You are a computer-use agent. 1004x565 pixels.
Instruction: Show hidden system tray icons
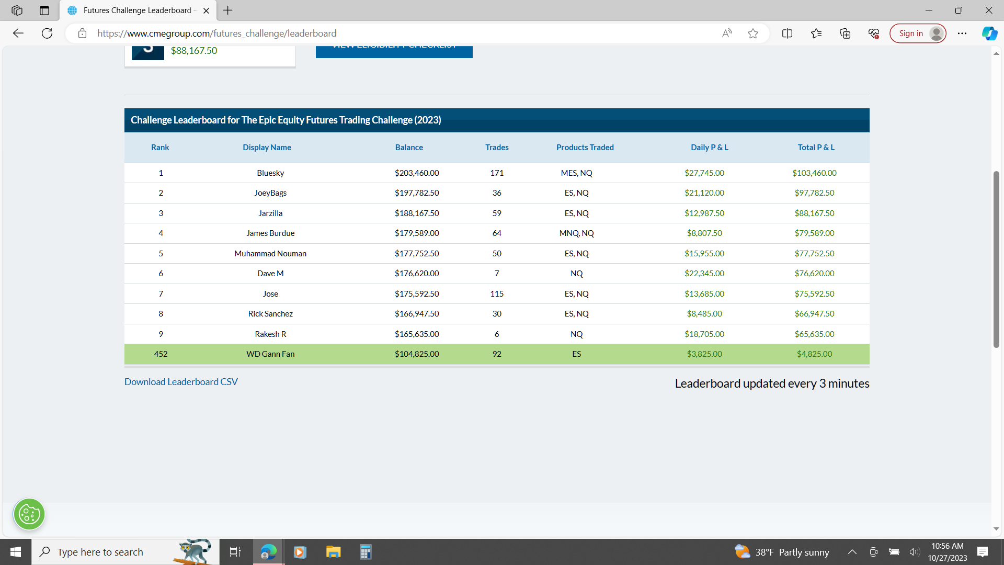pos(852,552)
